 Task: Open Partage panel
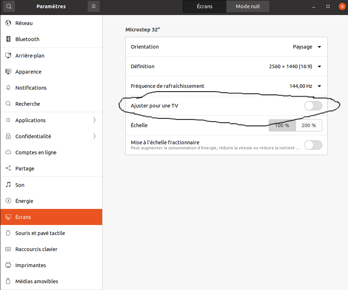click(51, 169)
